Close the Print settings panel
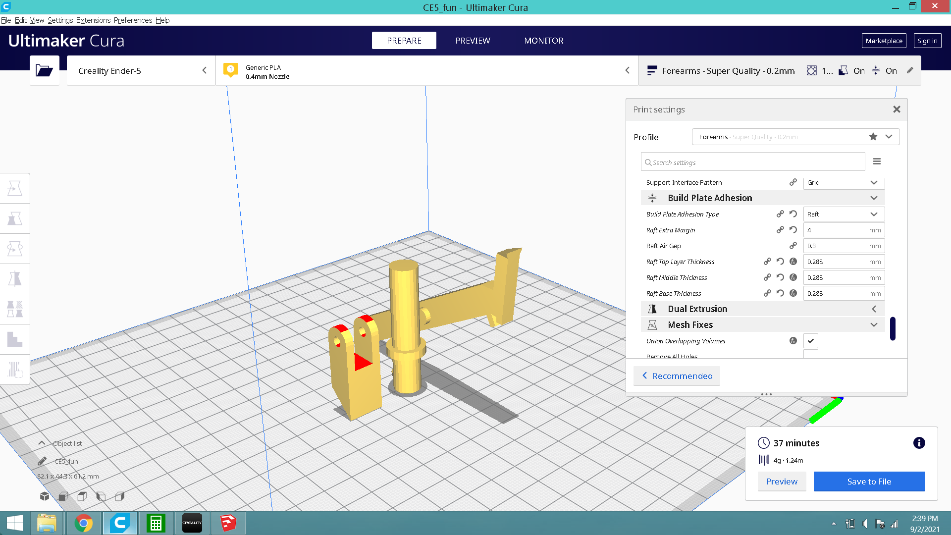 pyautogui.click(x=897, y=109)
